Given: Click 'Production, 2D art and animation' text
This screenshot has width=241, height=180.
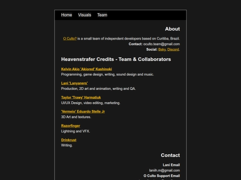Looking at the screenshot, I should pyautogui.click(x=98, y=88).
